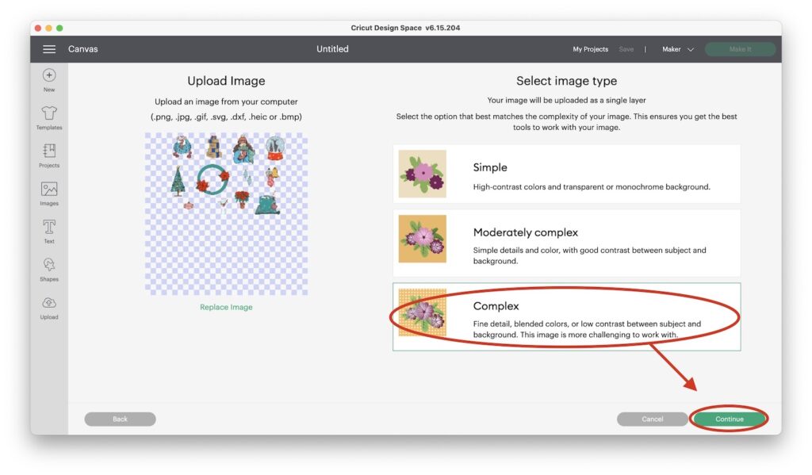This screenshot has height=475, width=812.
Task: Click the Cancel button
Action: pos(652,419)
